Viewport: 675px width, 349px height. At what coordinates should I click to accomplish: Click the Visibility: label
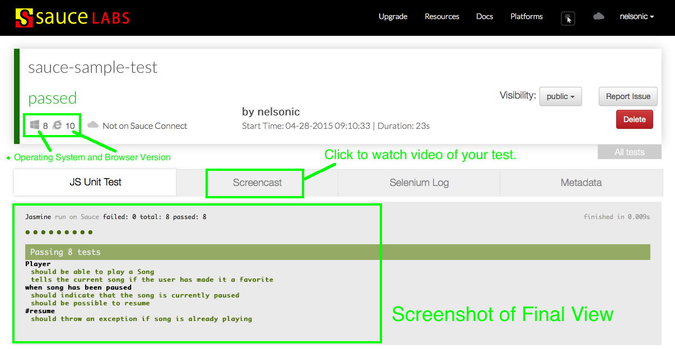click(518, 96)
